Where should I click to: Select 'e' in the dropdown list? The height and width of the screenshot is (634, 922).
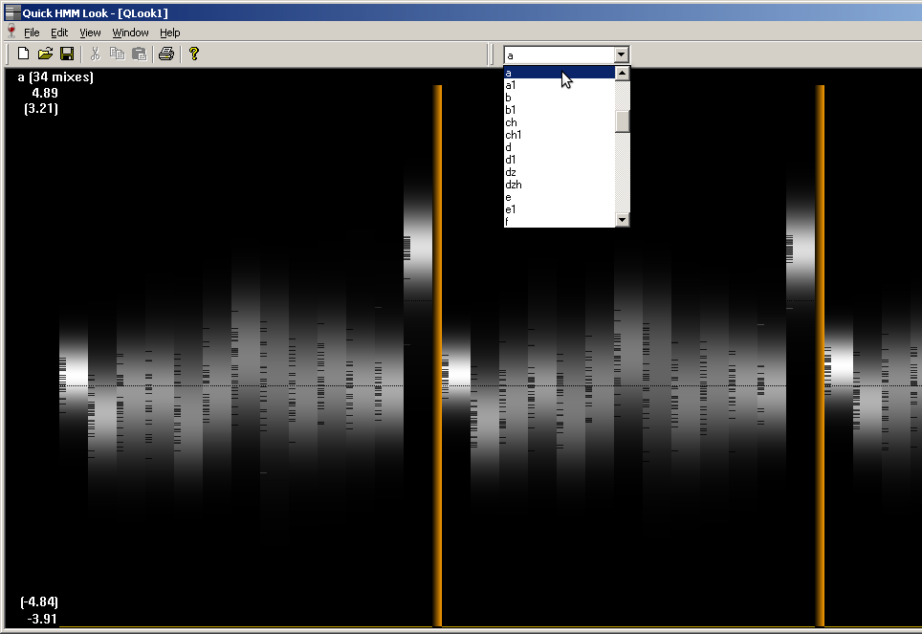coord(560,196)
